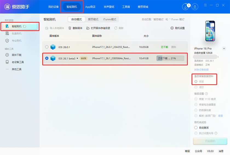Open the App商店 top navigation tab
This screenshot has width=230, height=155.
90,7
